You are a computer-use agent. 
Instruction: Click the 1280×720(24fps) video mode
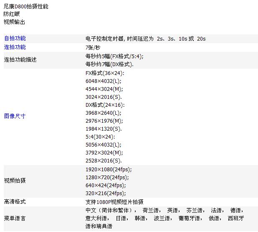107,178
